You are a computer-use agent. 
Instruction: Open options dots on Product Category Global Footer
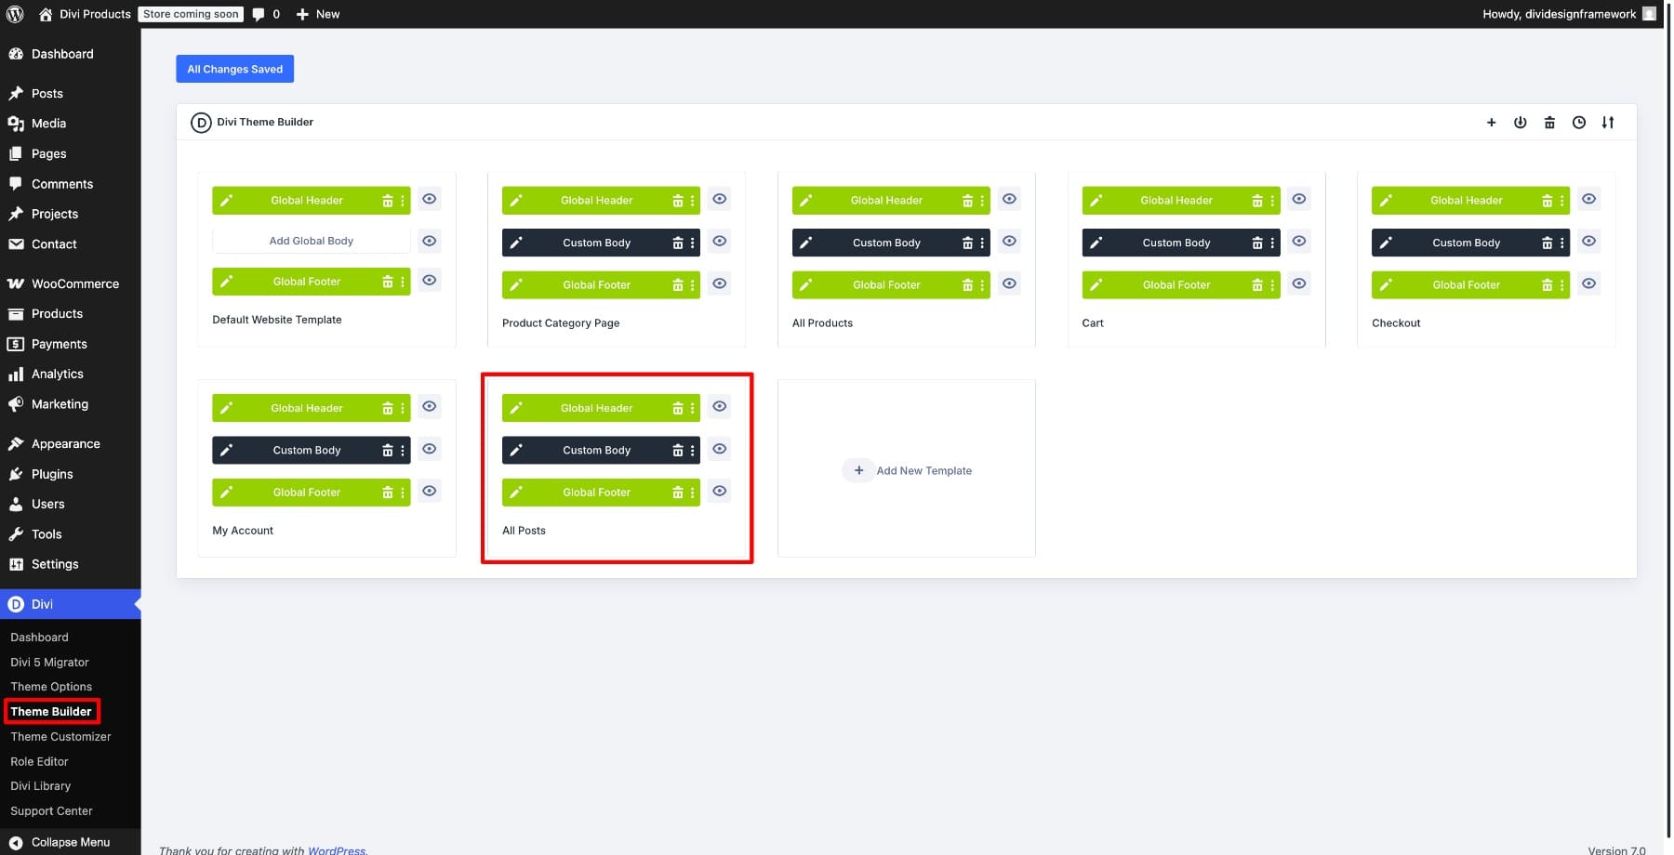point(692,285)
